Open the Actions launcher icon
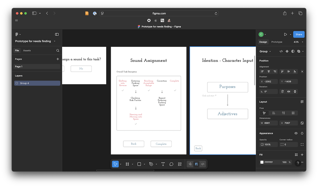Viewport: 318px width, 187px height. point(180,164)
